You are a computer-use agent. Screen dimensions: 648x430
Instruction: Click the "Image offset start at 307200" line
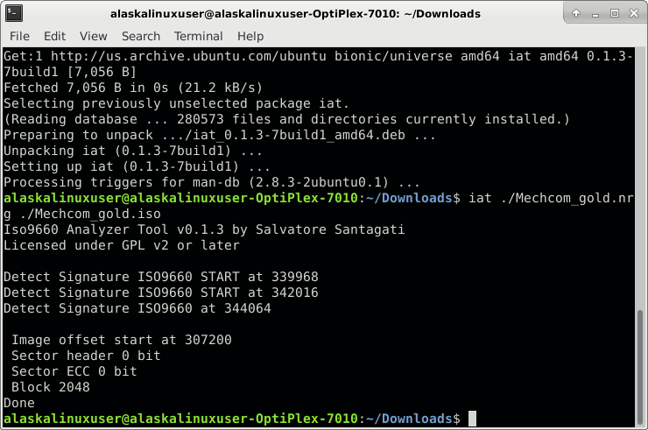click(122, 340)
